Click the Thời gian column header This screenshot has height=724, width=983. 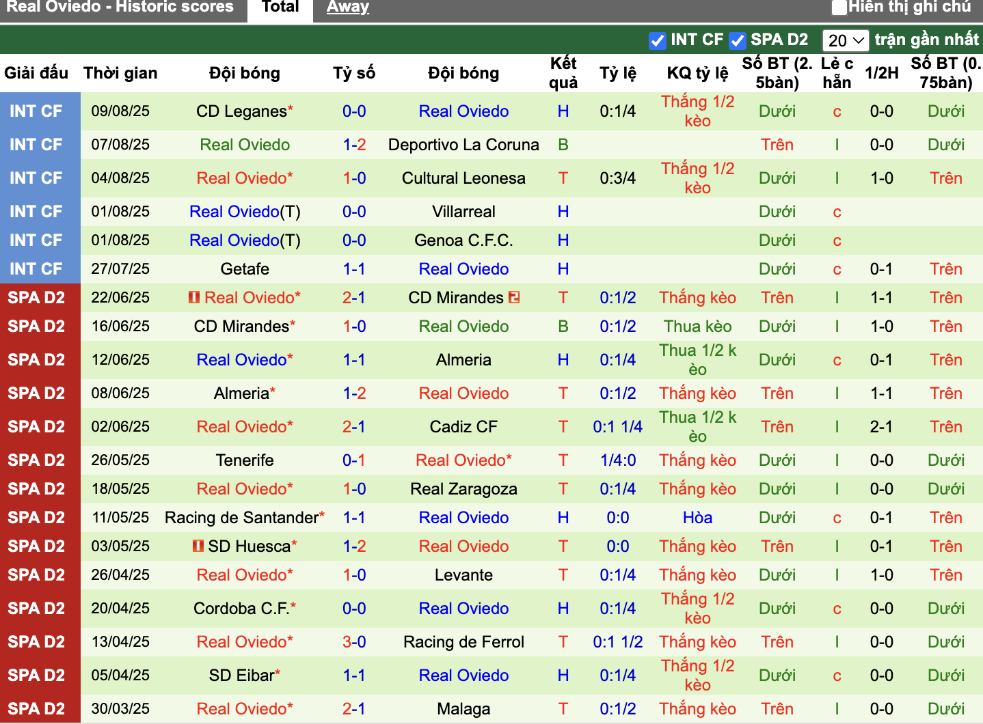[120, 73]
